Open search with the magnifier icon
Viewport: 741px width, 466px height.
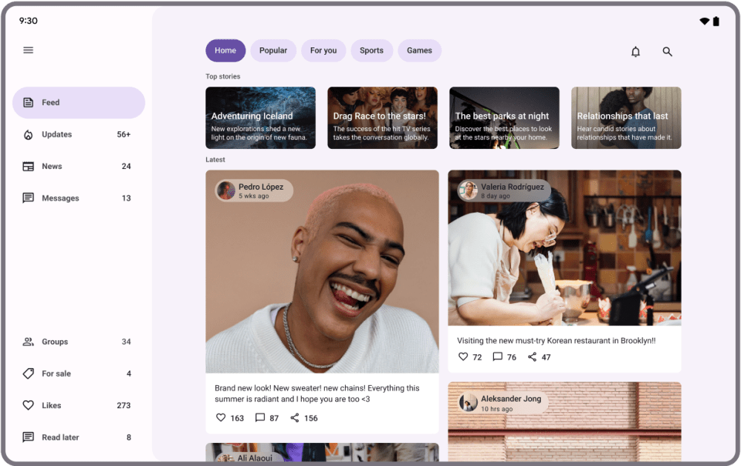click(x=667, y=52)
